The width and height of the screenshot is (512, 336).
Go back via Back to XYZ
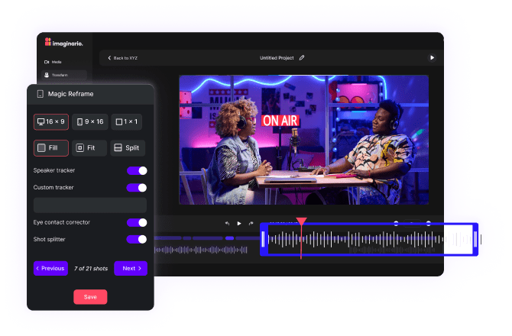pyautogui.click(x=122, y=58)
